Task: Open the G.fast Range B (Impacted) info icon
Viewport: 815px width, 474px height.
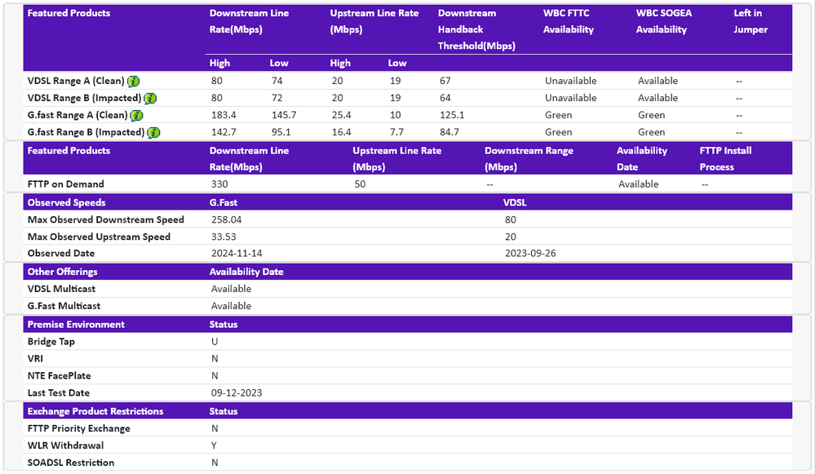Action: (x=153, y=132)
